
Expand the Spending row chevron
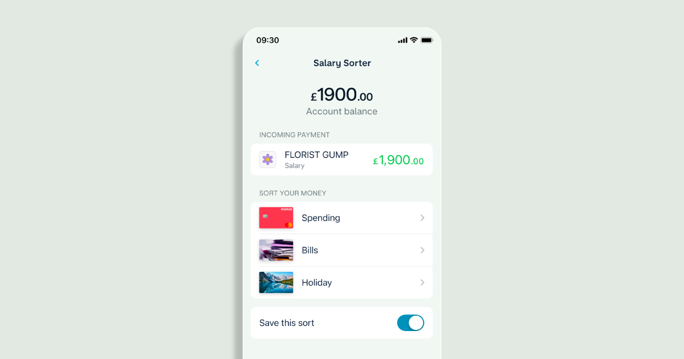[422, 218]
